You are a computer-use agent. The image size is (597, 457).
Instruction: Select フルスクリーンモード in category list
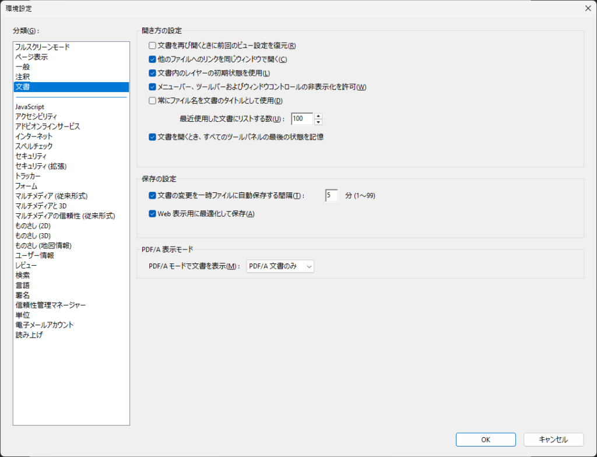43,47
